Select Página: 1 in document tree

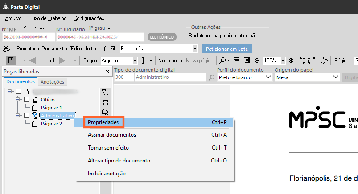tap(51, 108)
